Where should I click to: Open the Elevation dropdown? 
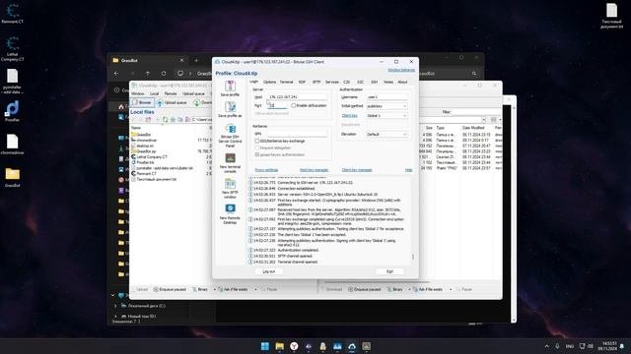[x=386, y=134]
